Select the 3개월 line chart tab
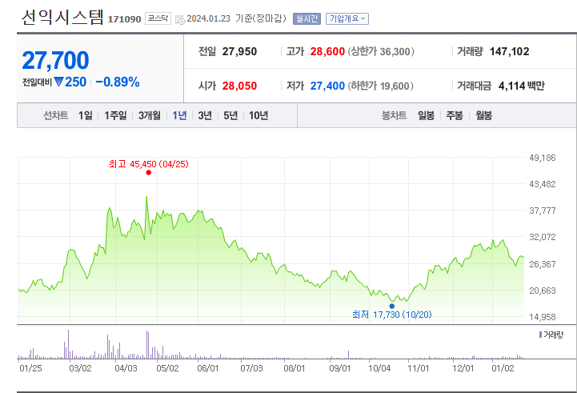577x393 pixels. pyautogui.click(x=150, y=115)
